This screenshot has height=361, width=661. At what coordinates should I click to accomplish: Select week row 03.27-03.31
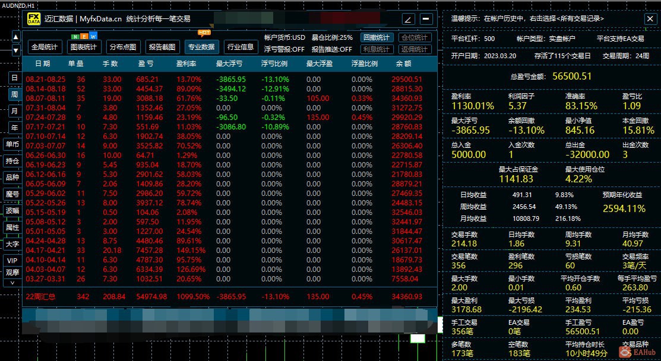pyautogui.click(x=229, y=279)
